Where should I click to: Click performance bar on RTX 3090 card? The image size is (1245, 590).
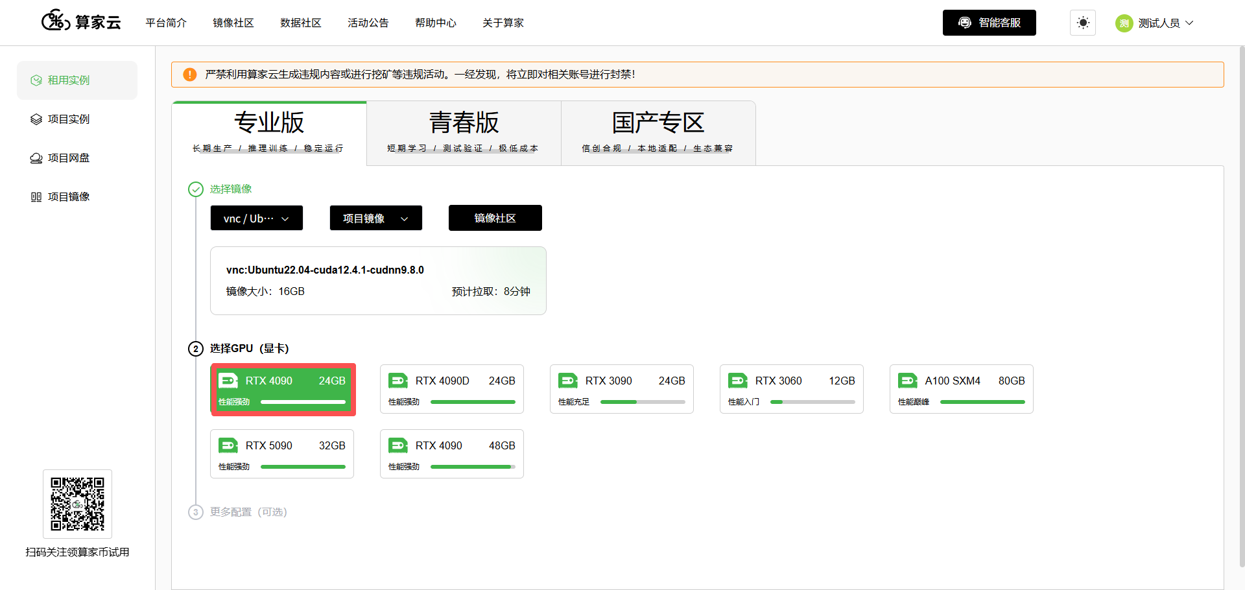pyautogui.click(x=643, y=402)
